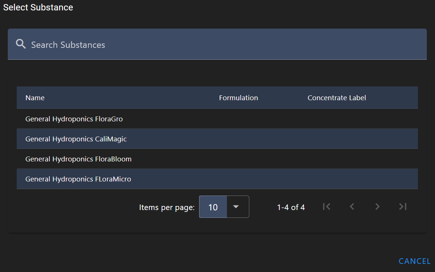435x272 pixels.
Task: Select General Hydroponics FloraGro row
Action: 74,119
